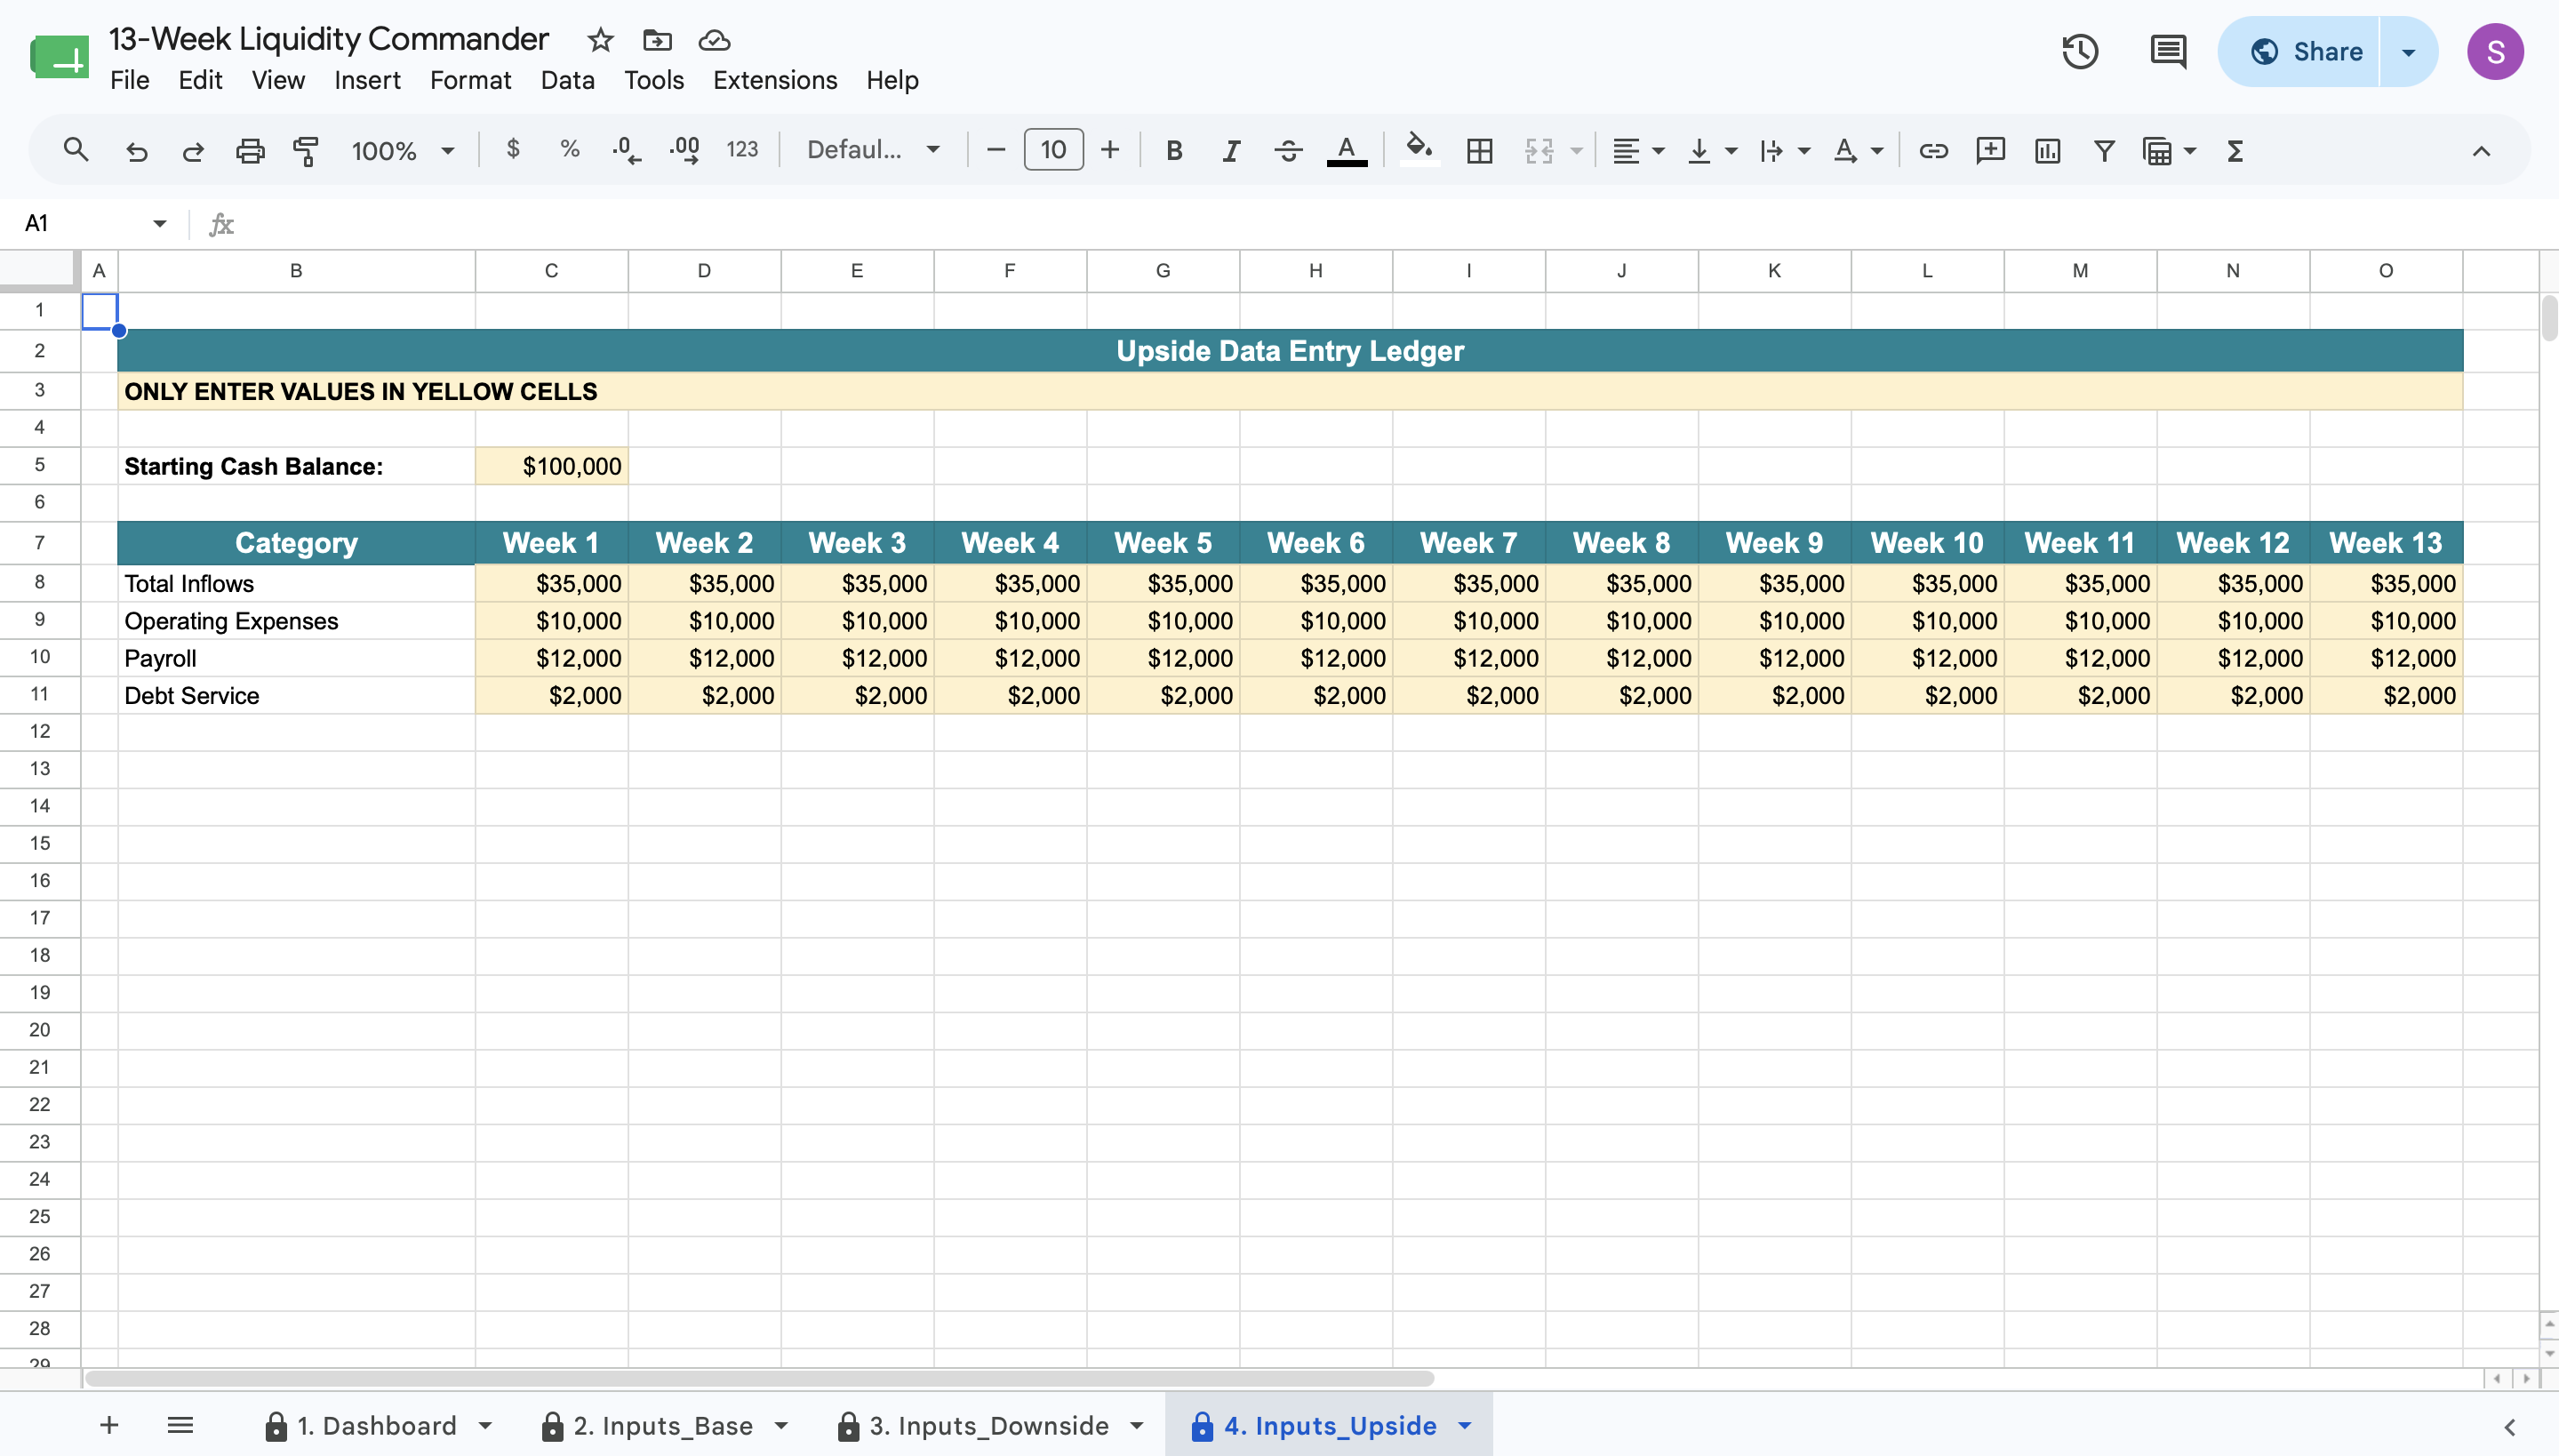
Task: Select the row 8 header
Action: tap(40, 583)
